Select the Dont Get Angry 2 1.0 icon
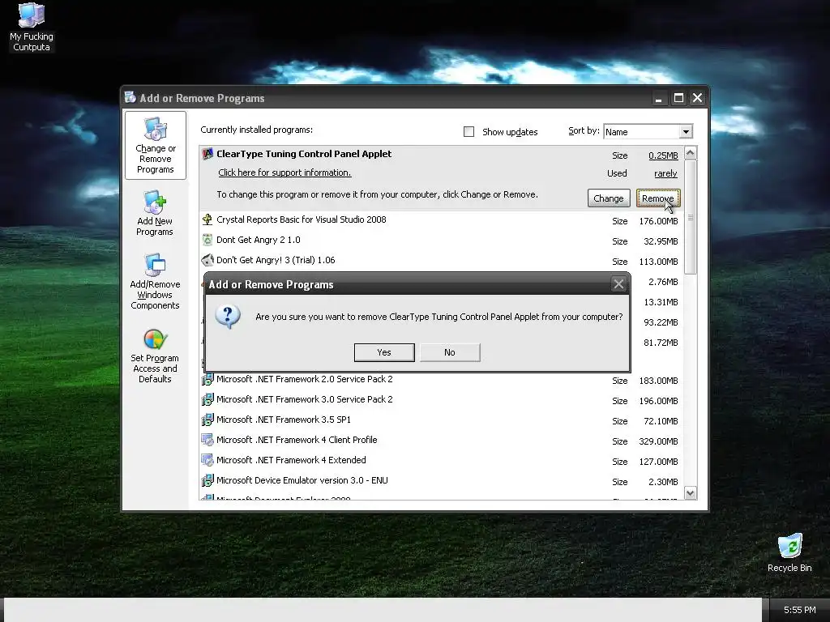 point(207,240)
